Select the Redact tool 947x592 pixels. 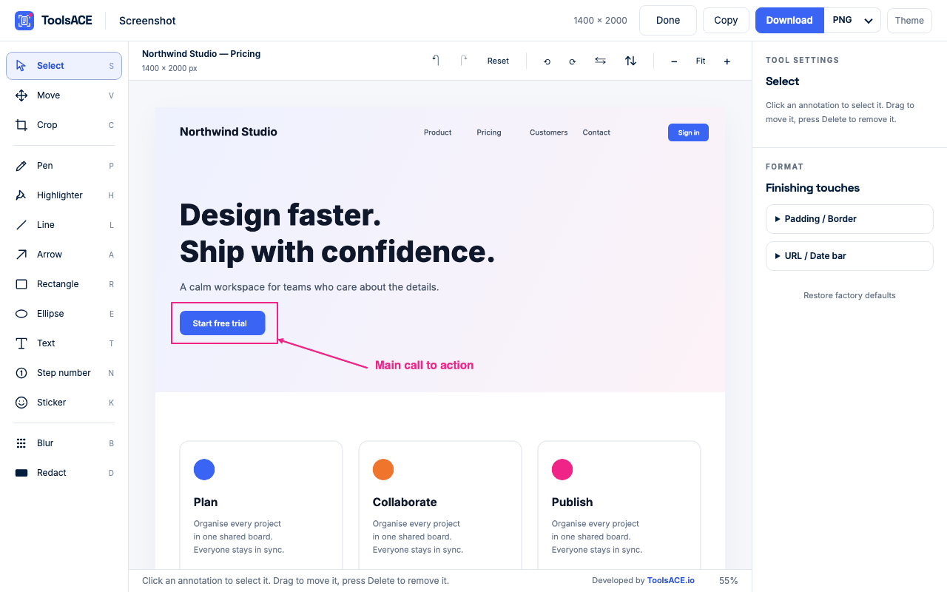pos(64,473)
